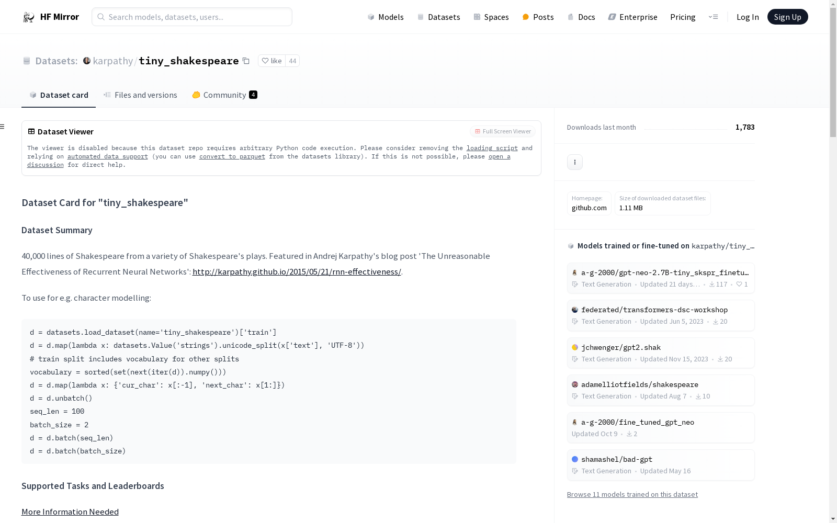Click the More Information Needed link
837x523 pixels.
point(70,511)
